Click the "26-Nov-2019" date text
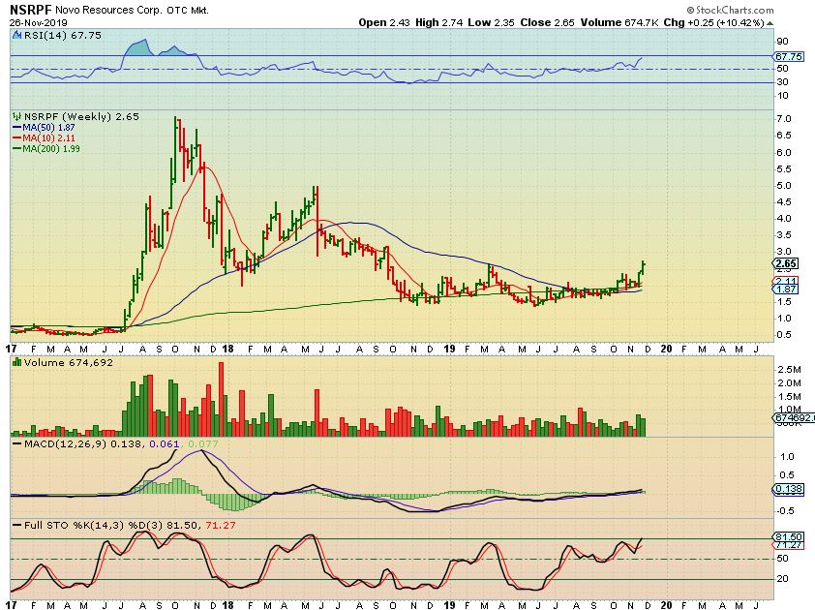The image size is (815, 610). coord(38,23)
